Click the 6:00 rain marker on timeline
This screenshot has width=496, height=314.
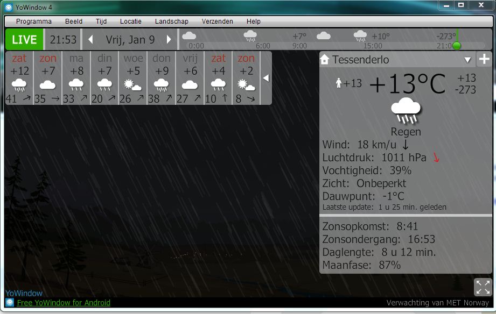(250, 37)
